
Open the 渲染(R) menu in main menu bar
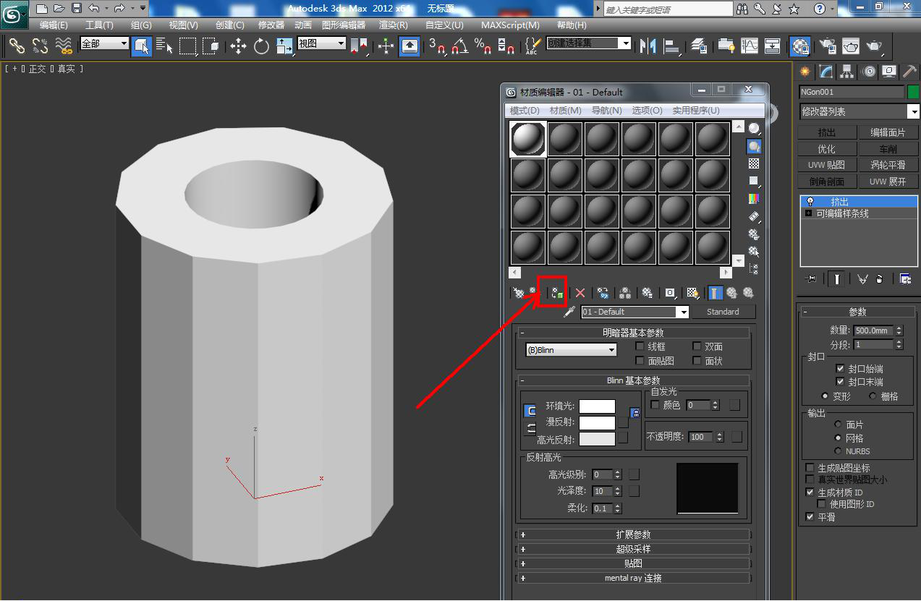tap(393, 25)
